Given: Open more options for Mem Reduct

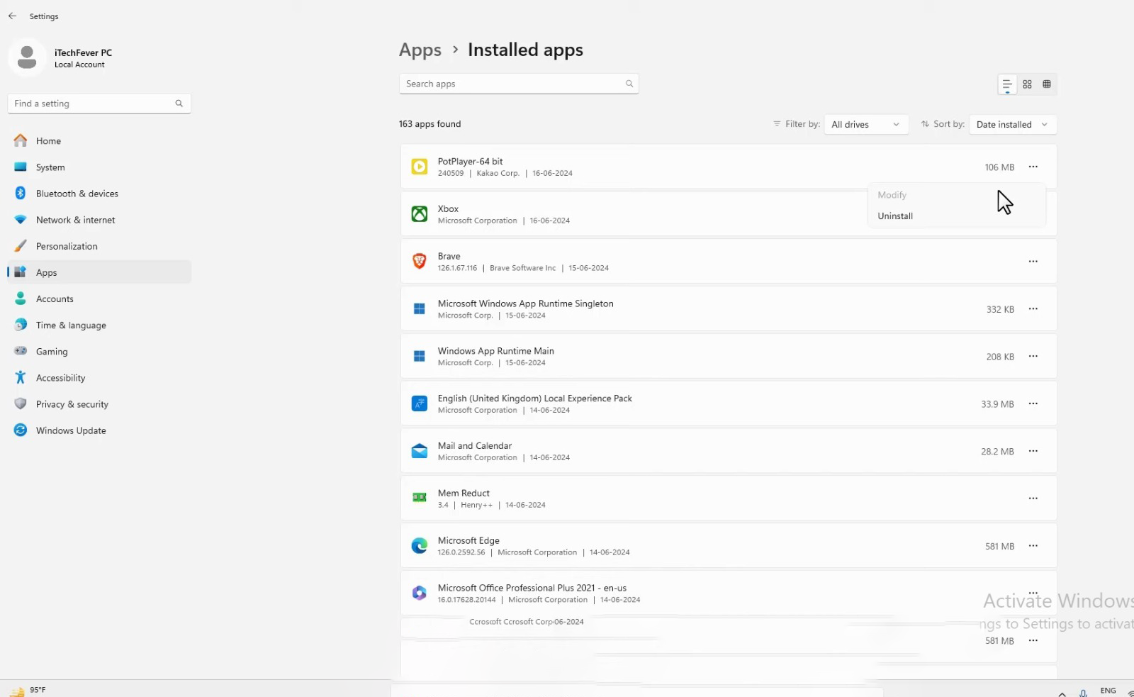Looking at the screenshot, I should pos(1033,498).
